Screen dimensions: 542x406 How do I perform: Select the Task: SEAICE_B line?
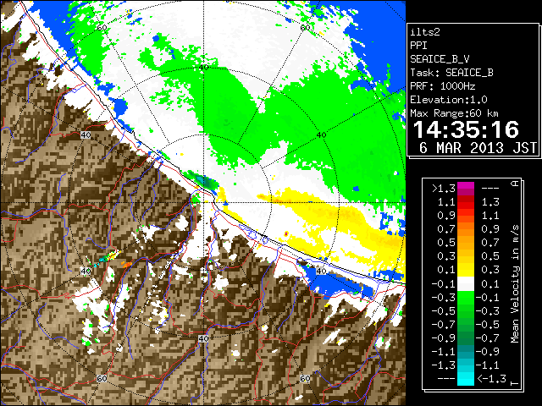451,73
